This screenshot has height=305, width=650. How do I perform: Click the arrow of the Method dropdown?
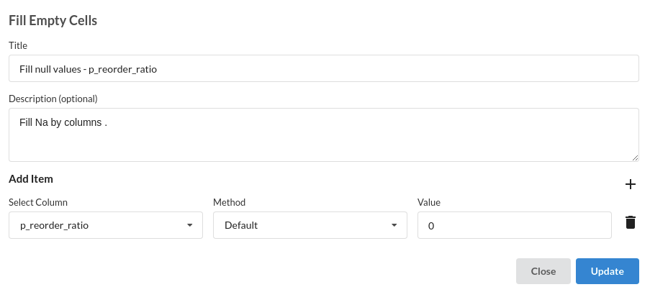394,225
